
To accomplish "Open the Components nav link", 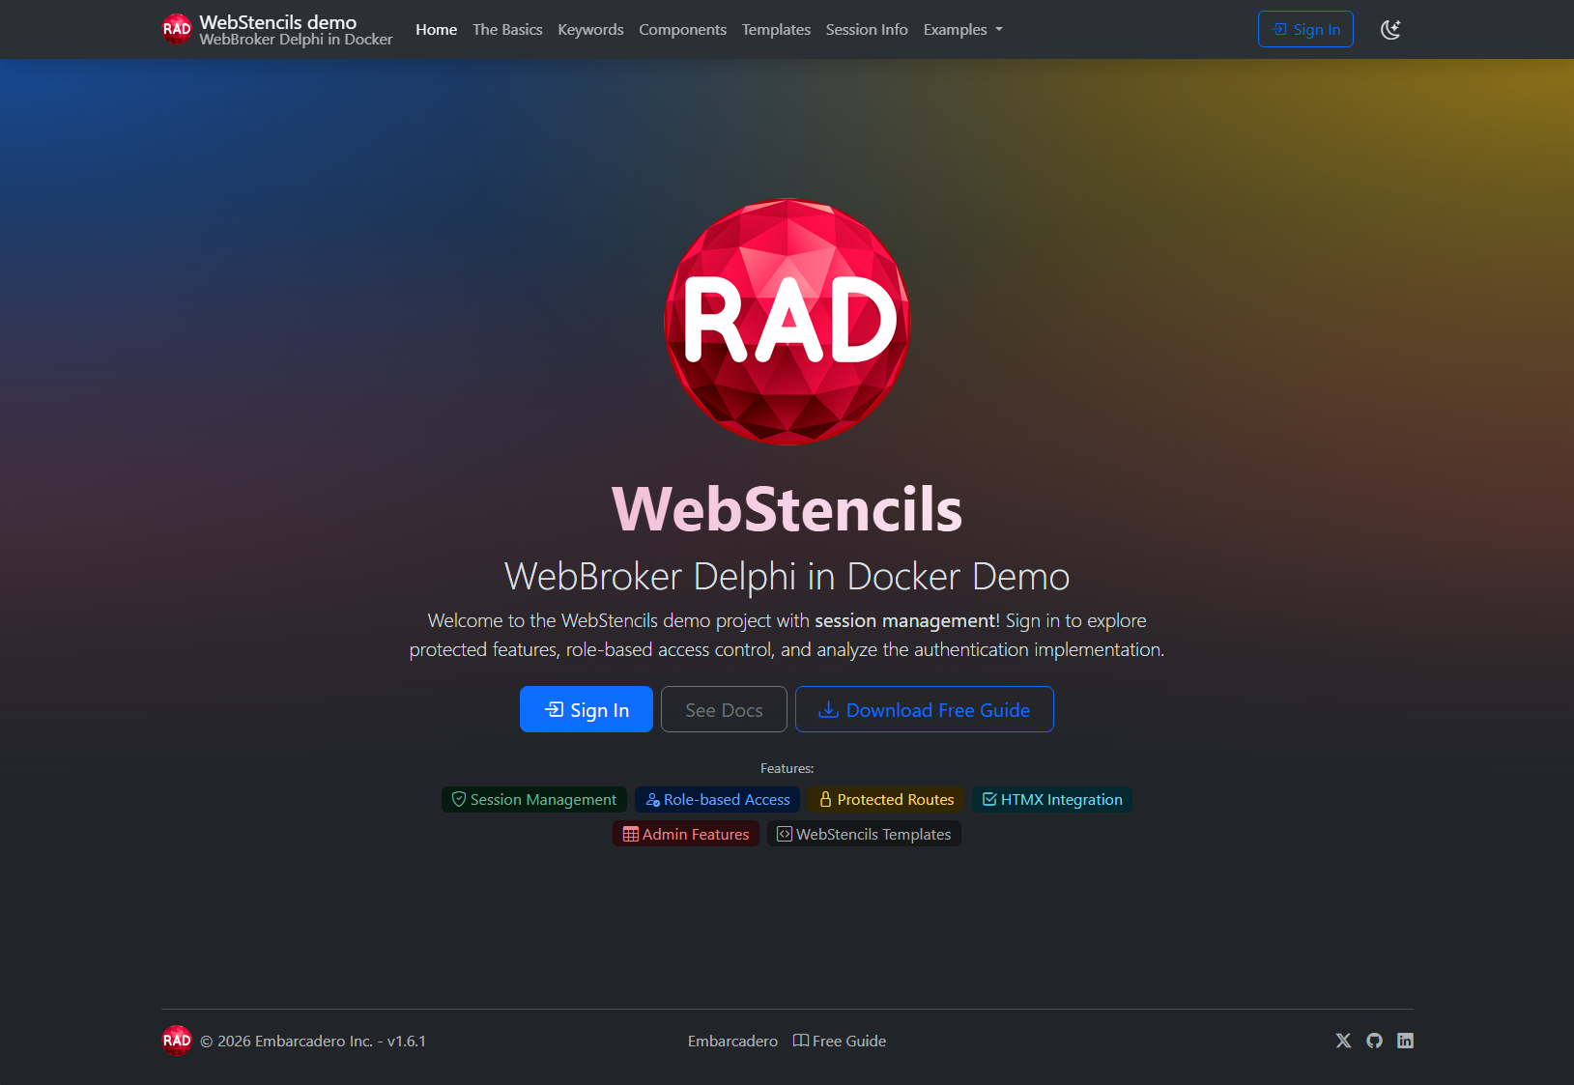I will click(x=682, y=30).
